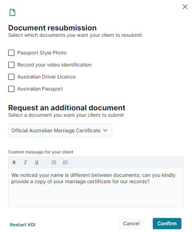Viewport: 192px width, 232px height.
Task: Click the document page icon at top
Action: tap(12, 12)
